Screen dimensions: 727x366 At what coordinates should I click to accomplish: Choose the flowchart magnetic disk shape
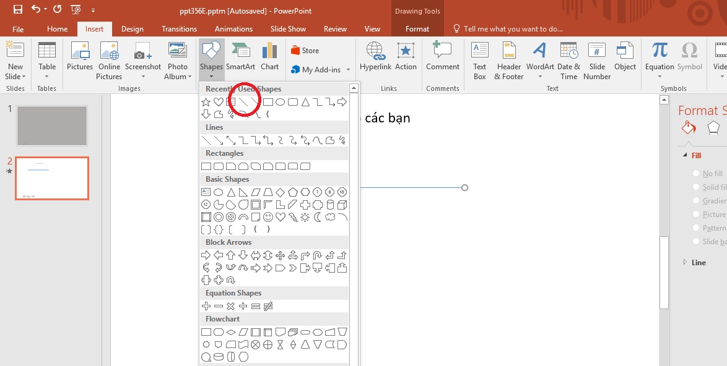pyautogui.click(x=219, y=357)
